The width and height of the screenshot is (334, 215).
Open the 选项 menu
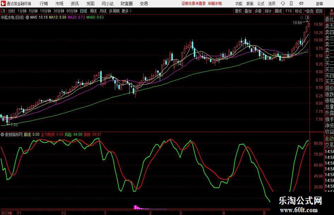point(271,4)
